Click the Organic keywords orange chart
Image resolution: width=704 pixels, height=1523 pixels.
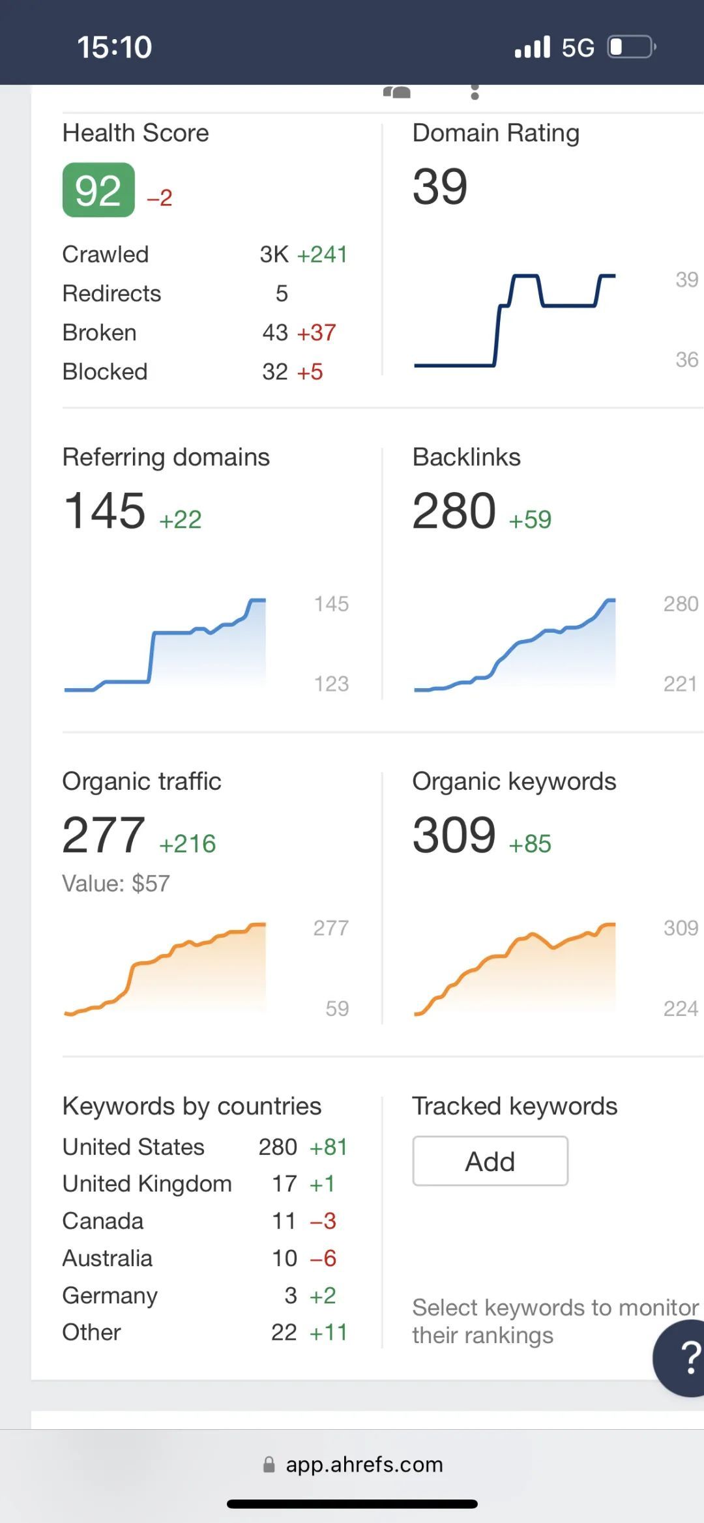pos(515,969)
